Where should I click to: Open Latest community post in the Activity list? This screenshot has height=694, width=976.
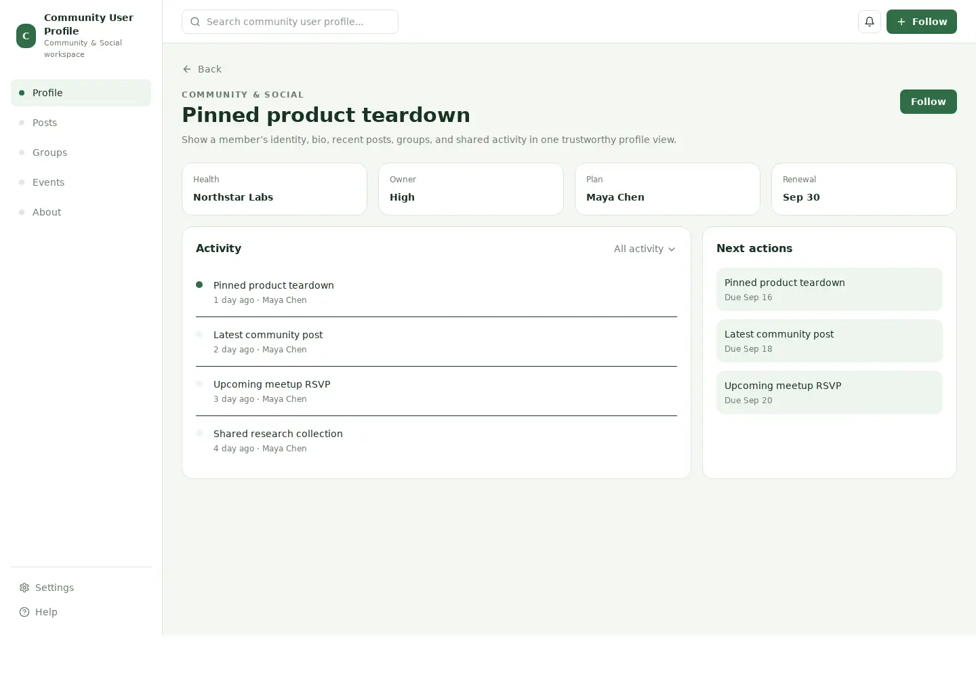pos(436,342)
